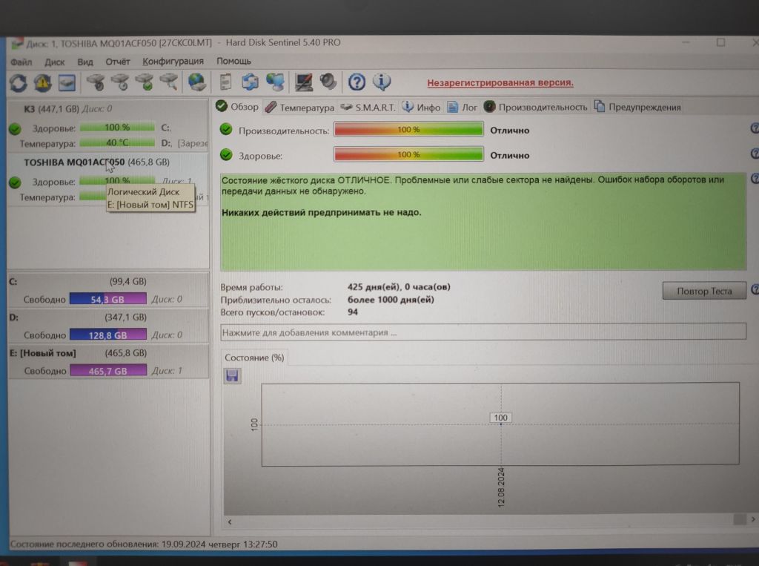Viewport: 759px width, 566px height.
Task: Open the Отчёт menu
Action: (x=118, y=62)
